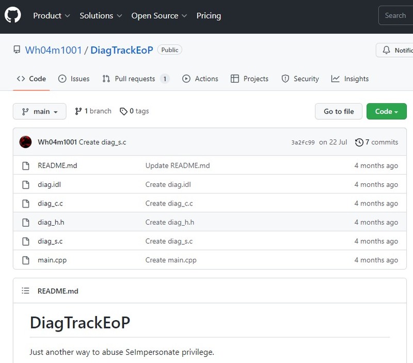Expand the green Code dropdown button
Image resolution: width=413 pixels, height=363 pixels.
pyautogui.click(x=386, y=112)
